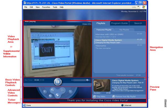Image resolution: width=167 pixels, height=108 pixels.
Task: Click the Internet zone globe icon
Action: [x=122, y=105]
